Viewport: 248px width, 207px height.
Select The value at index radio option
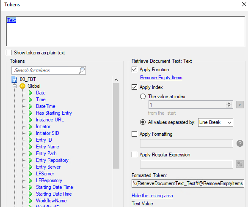click(143, 96)
